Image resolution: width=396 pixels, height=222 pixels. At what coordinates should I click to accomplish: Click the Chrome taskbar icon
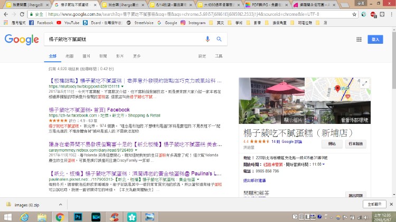(x=60, y=217)
